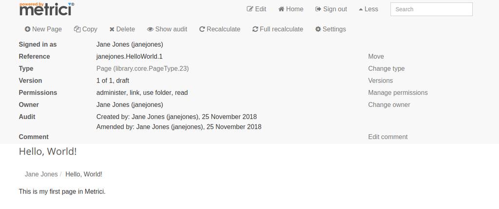Screen dimensions: 499x209
Task: Click the Recalculate refresh icon
Action: 202,29
